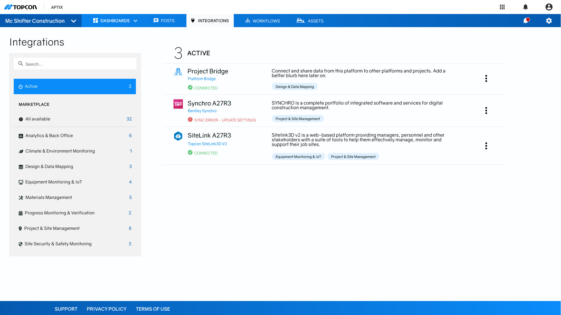This screenshot has height=315, width=561.
Task: Open project alerts bell with red badge
Action: coord(526,20)
